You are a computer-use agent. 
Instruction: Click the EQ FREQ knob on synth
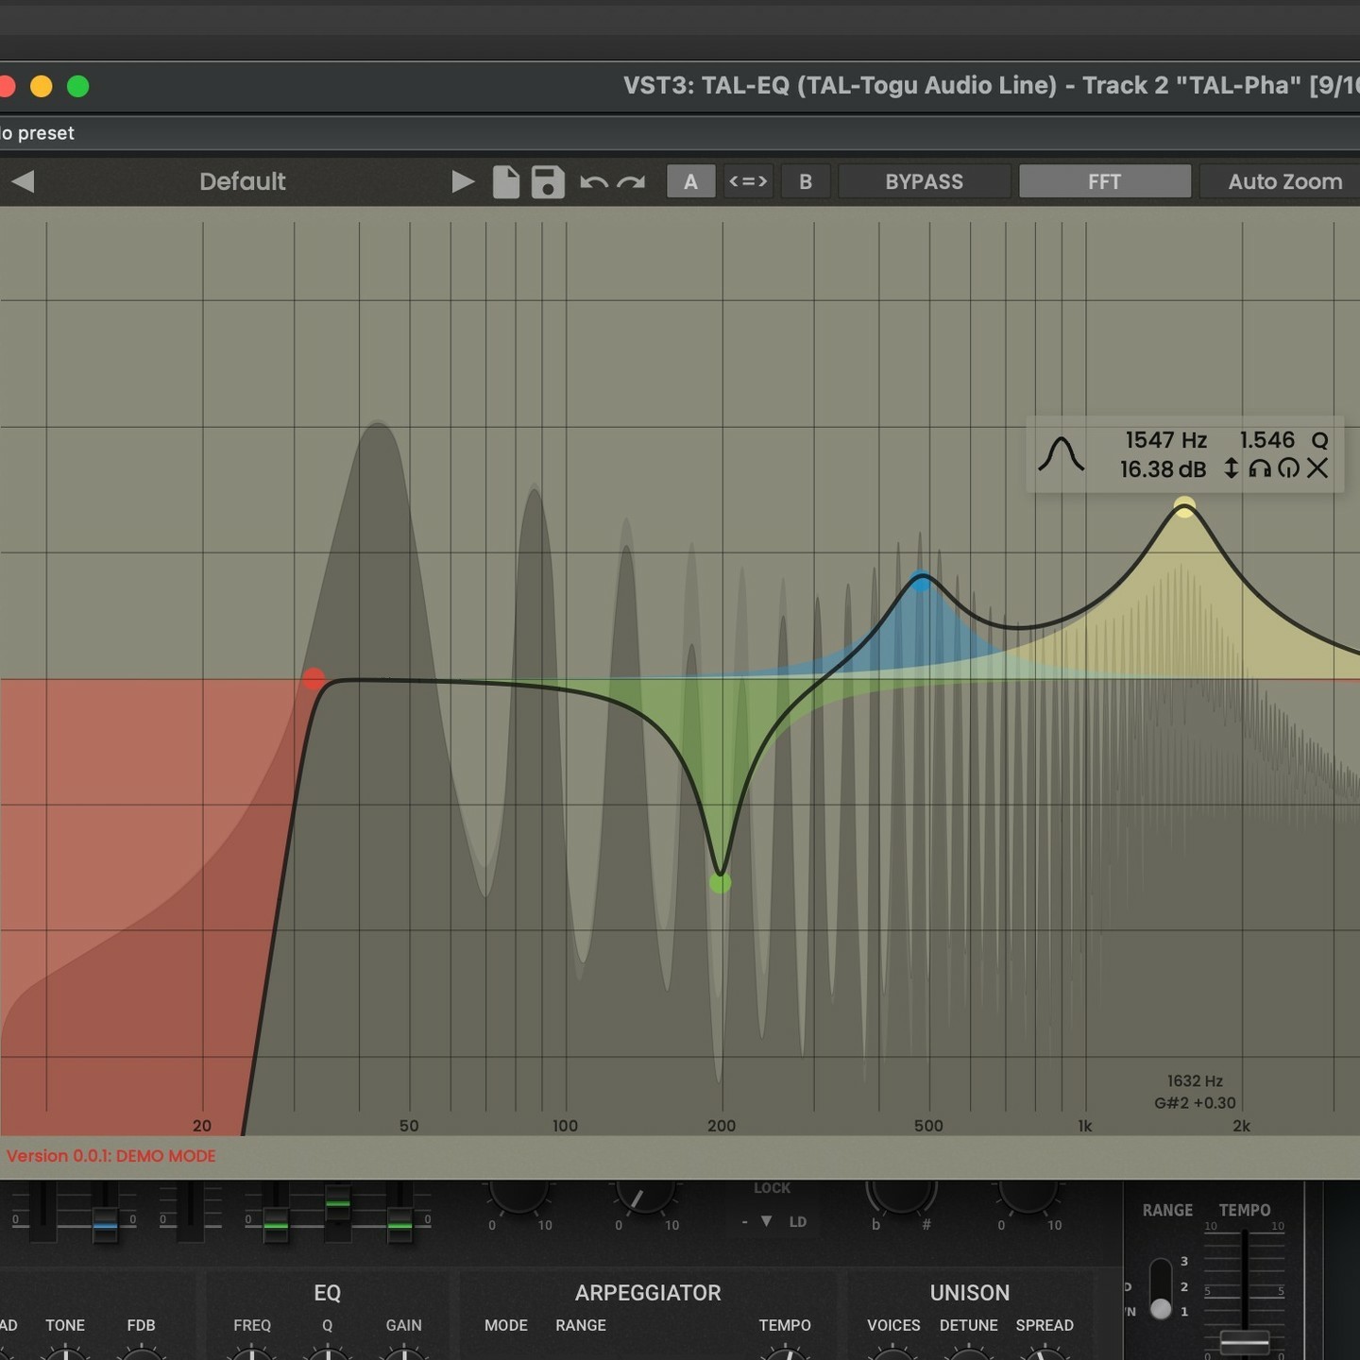[252, 1354]
